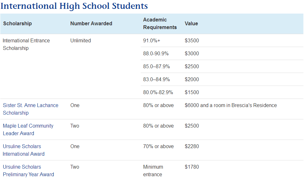Click the $3000 value cell
Viewport: 304px width, 180px height.
[x=192, y=54]
